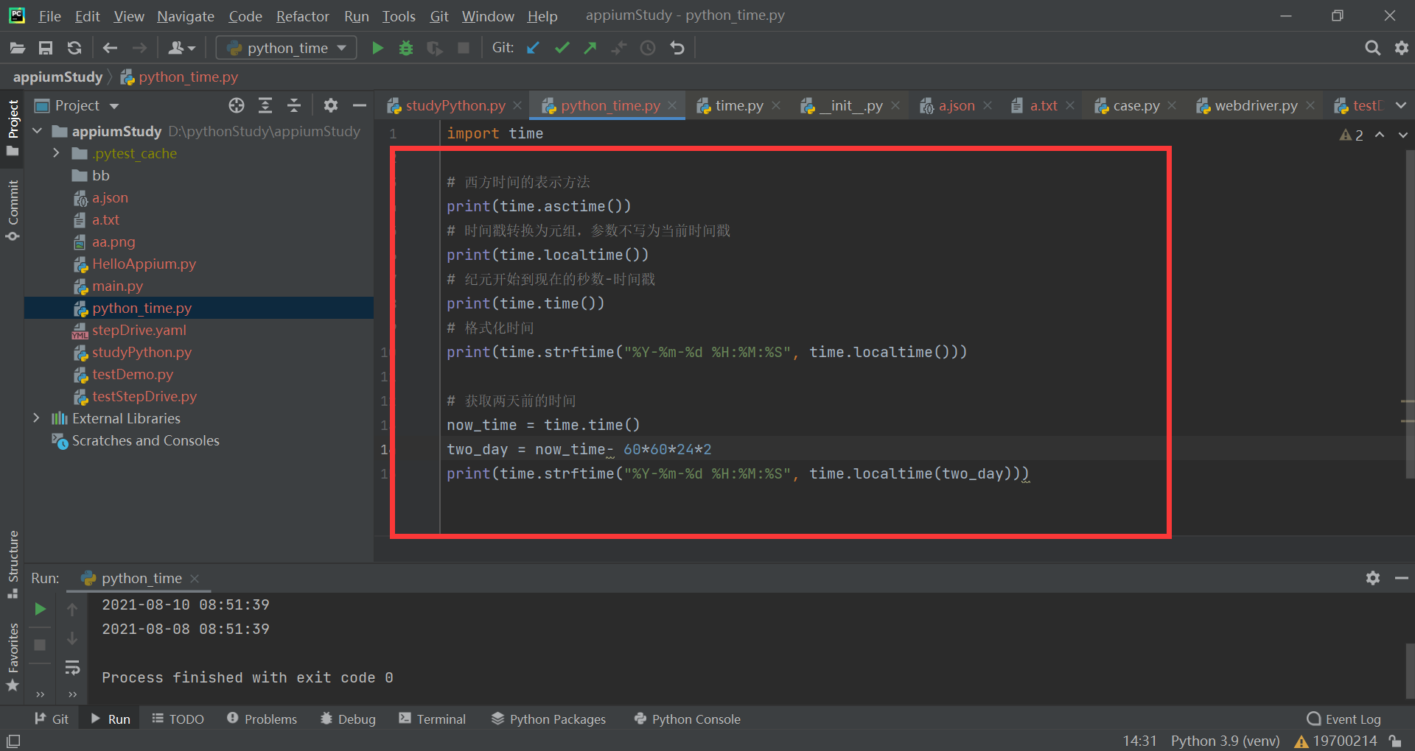Navigate back with the left arrow
Screen dimensions: 1415x751
[110, 48]
